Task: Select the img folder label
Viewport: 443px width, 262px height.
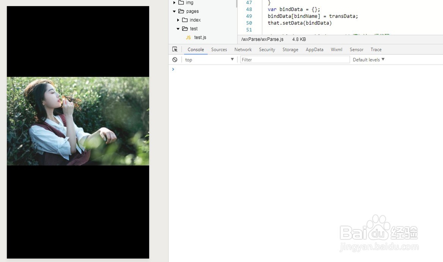Action: tap(190, 3)
